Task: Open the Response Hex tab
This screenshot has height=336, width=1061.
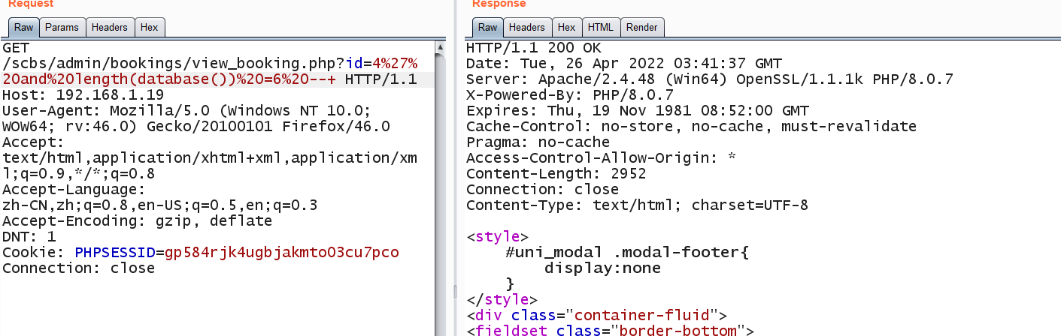Action: (x=567, y=28)
